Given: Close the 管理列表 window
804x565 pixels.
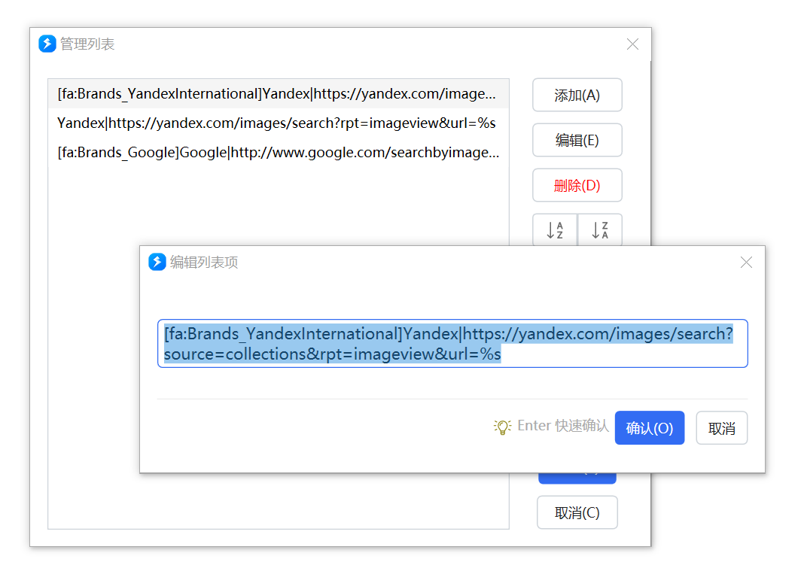Looking at the screenshot, I should point(633,44).
